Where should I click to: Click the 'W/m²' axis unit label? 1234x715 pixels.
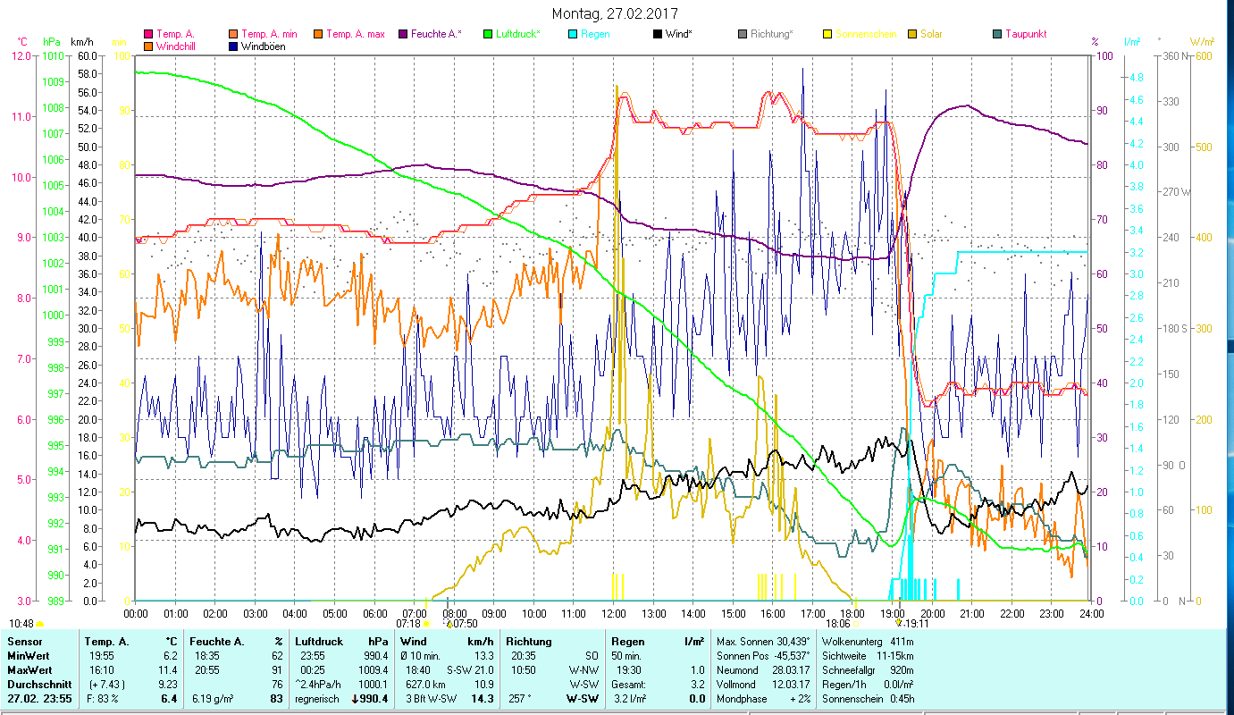pos(1201,41)
